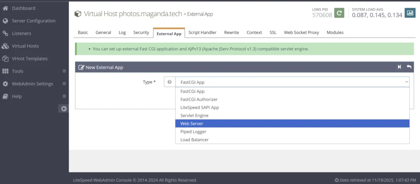
Task: Click the help question mark beside Type
Action: (x=169, y=82)
